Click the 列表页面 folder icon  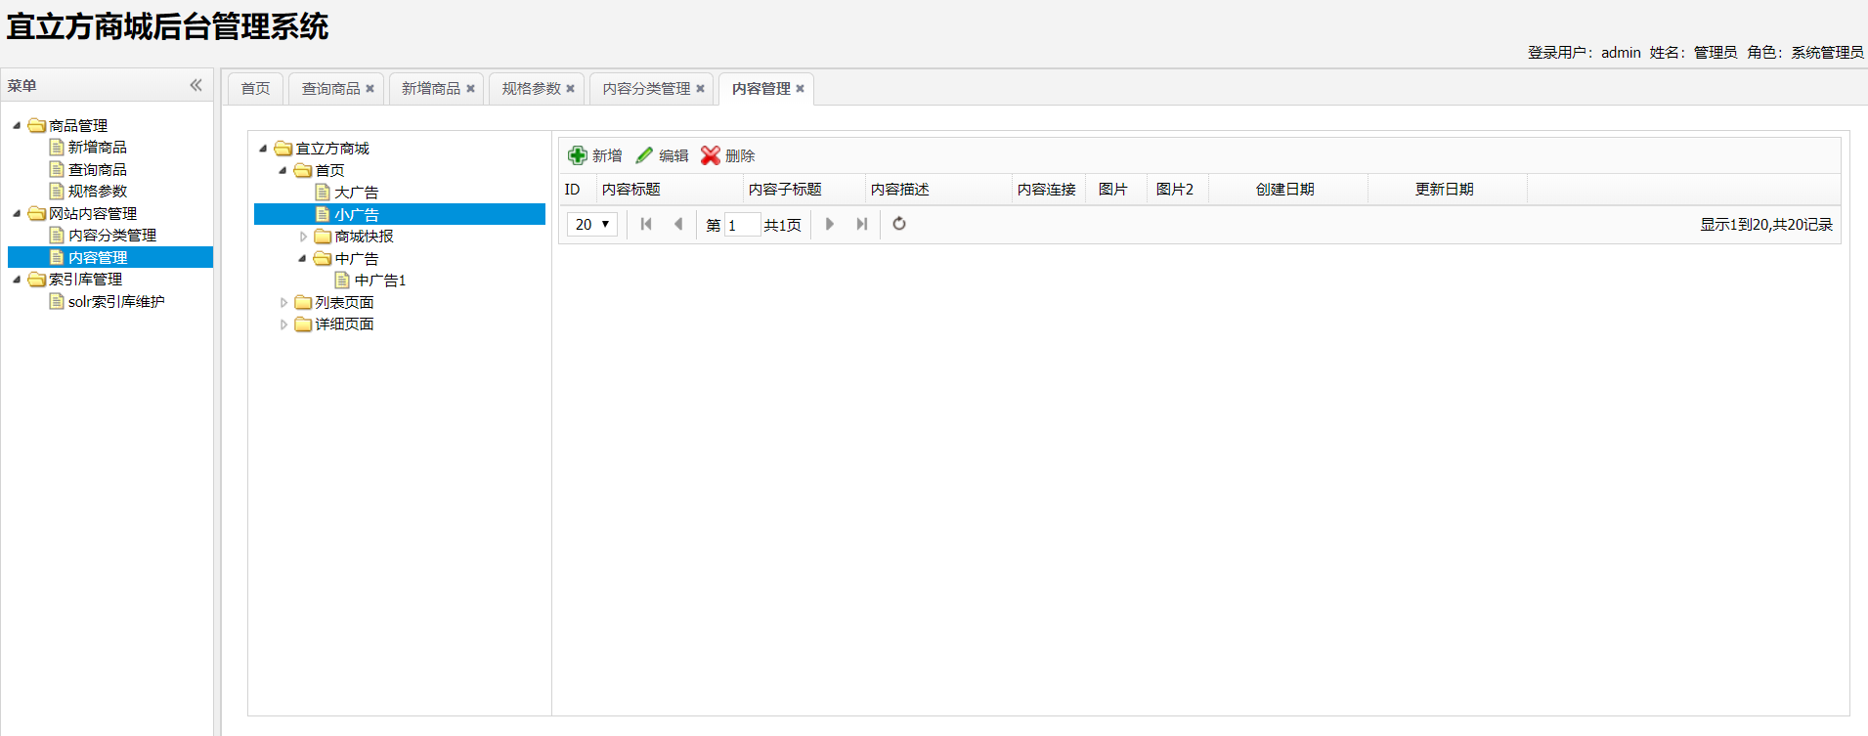303,303
